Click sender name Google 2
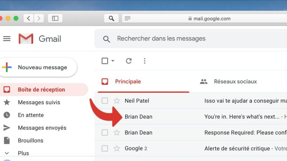The image size is (287, 161). pos(136,148)
